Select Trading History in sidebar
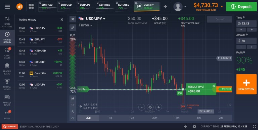Viewport: 258px width, 130px height. [7, 38]
